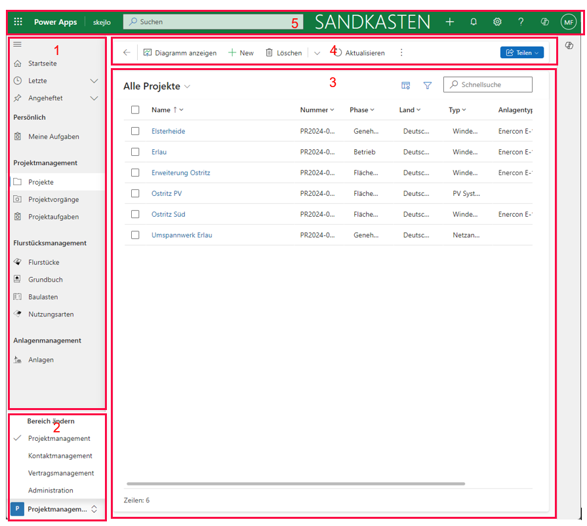Open edit columns icon beside filter

(x=406, y=85)
